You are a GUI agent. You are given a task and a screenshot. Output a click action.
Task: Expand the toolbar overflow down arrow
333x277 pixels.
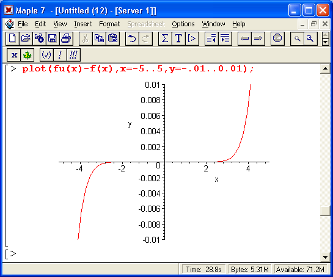[325, 41]
